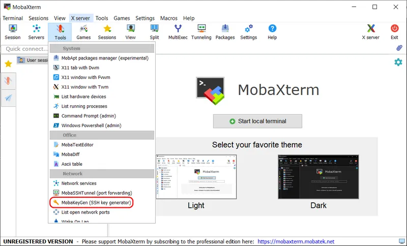Open the Session toolbar icon
The height and width of the screenshot is (246, 407).
12,32
